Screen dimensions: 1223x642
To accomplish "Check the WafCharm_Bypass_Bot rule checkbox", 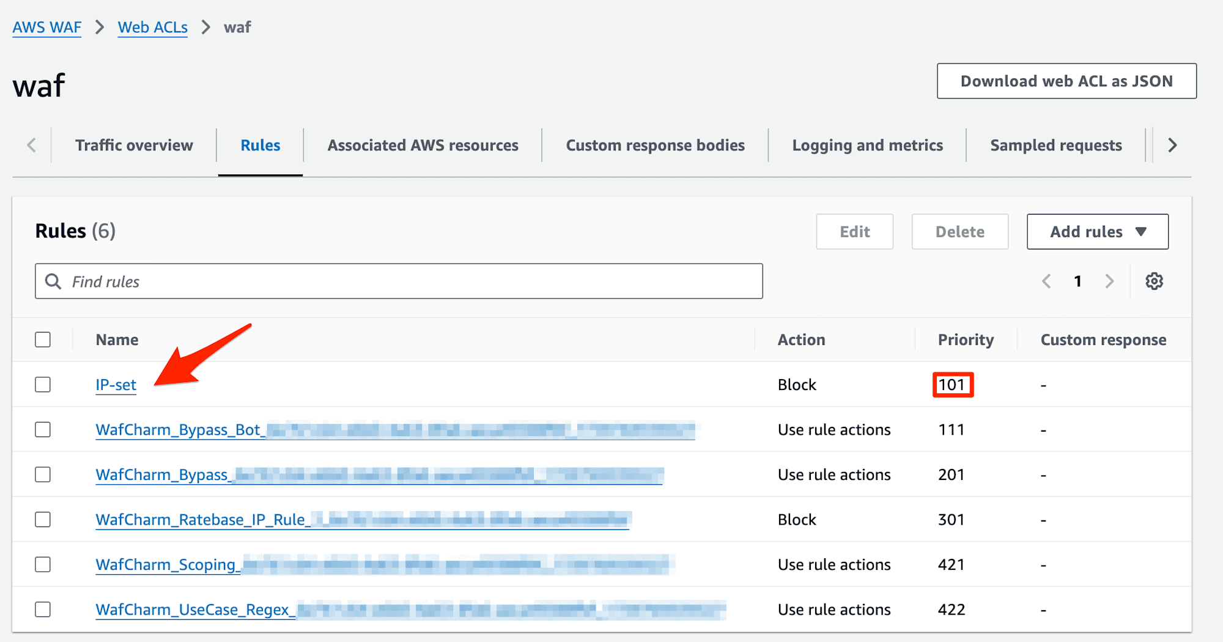I will click(43, 430).
